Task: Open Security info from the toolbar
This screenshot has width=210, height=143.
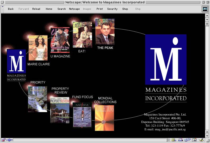Action: (x=112, y=9)
